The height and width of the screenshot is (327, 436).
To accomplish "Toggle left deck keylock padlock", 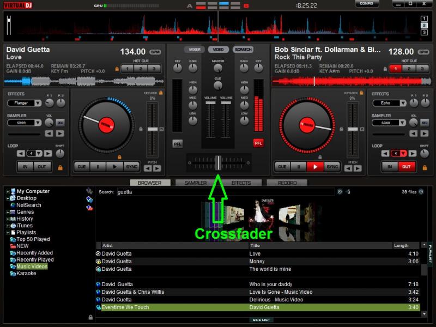I will click(x=161, y=93).
